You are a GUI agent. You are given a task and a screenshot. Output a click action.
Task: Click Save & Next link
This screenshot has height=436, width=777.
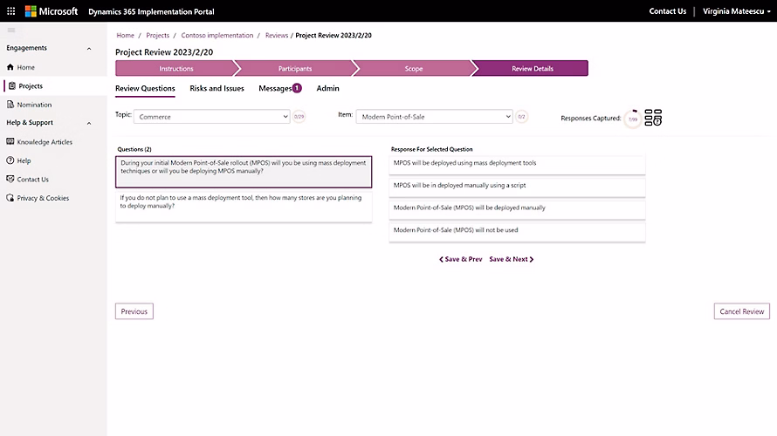[x=511, y=259]
